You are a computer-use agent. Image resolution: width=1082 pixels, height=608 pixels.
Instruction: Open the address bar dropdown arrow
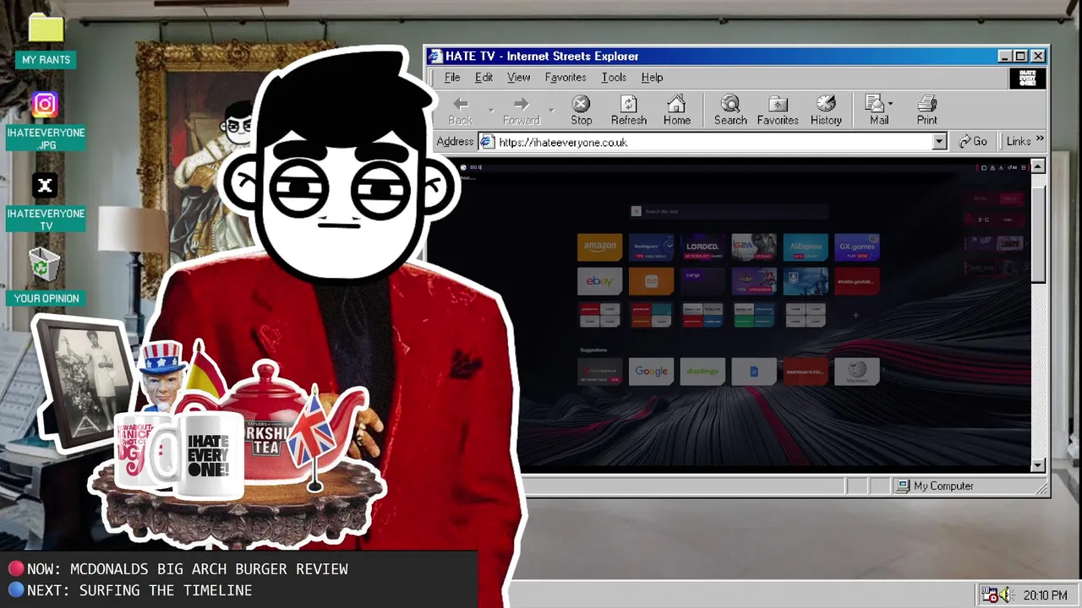(x=939, y=142)
